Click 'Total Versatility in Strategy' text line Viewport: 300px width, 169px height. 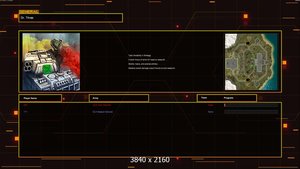point(140,55)
